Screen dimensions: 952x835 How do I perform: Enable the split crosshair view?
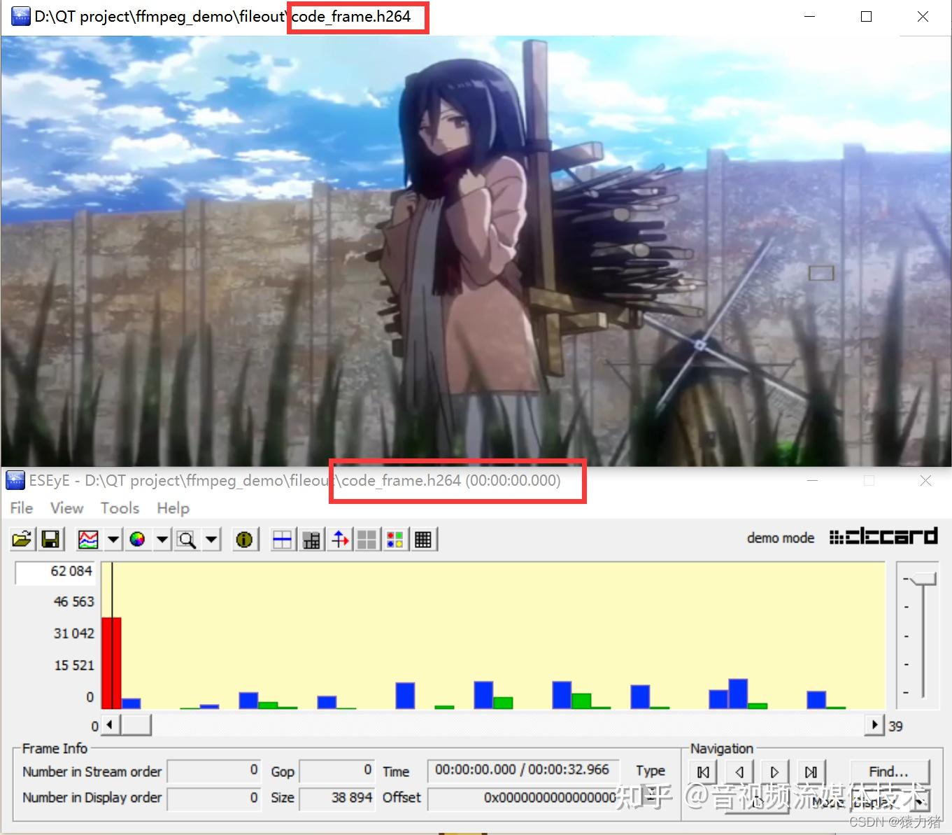(x=283, y=539)
